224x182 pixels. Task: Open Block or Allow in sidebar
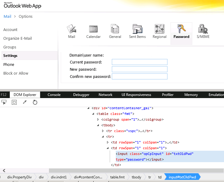(x=16, y=73)
